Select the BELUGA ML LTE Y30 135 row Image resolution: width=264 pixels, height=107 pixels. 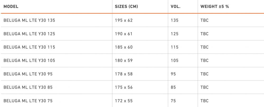[x=29, y=20]
